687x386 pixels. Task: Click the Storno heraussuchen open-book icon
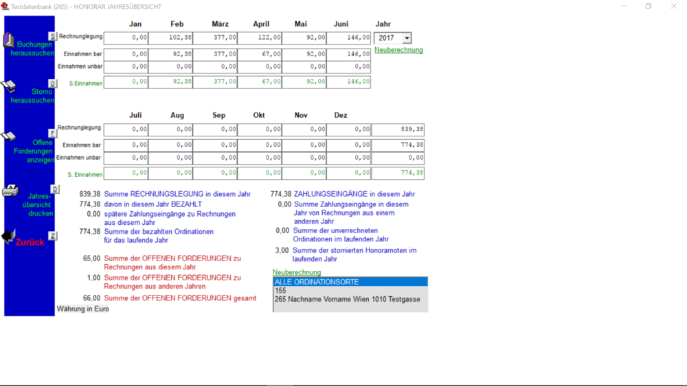click(9, 86)
